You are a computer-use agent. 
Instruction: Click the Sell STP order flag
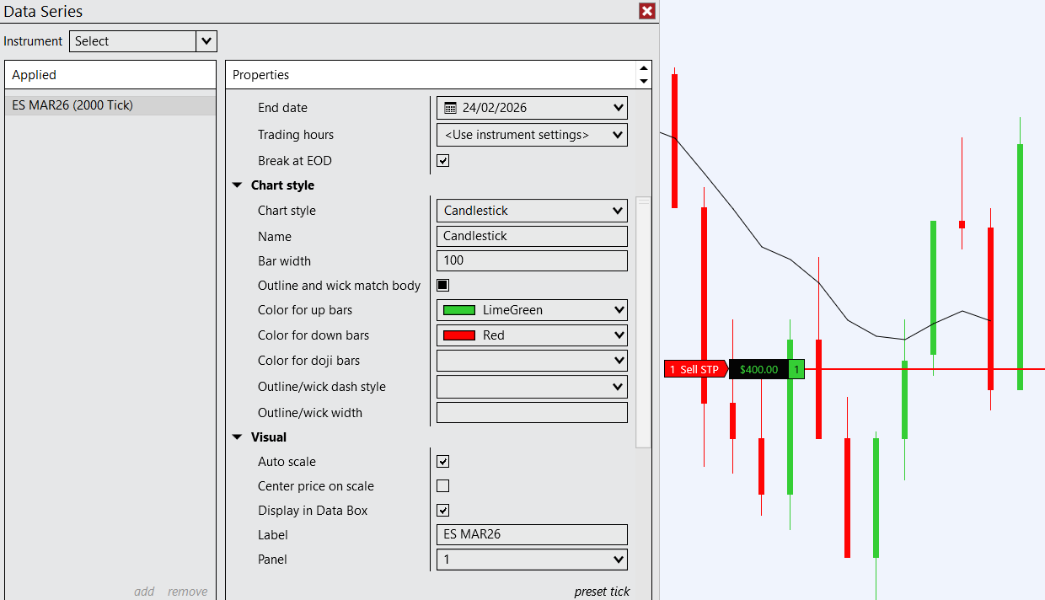click(x=695, y=369)
